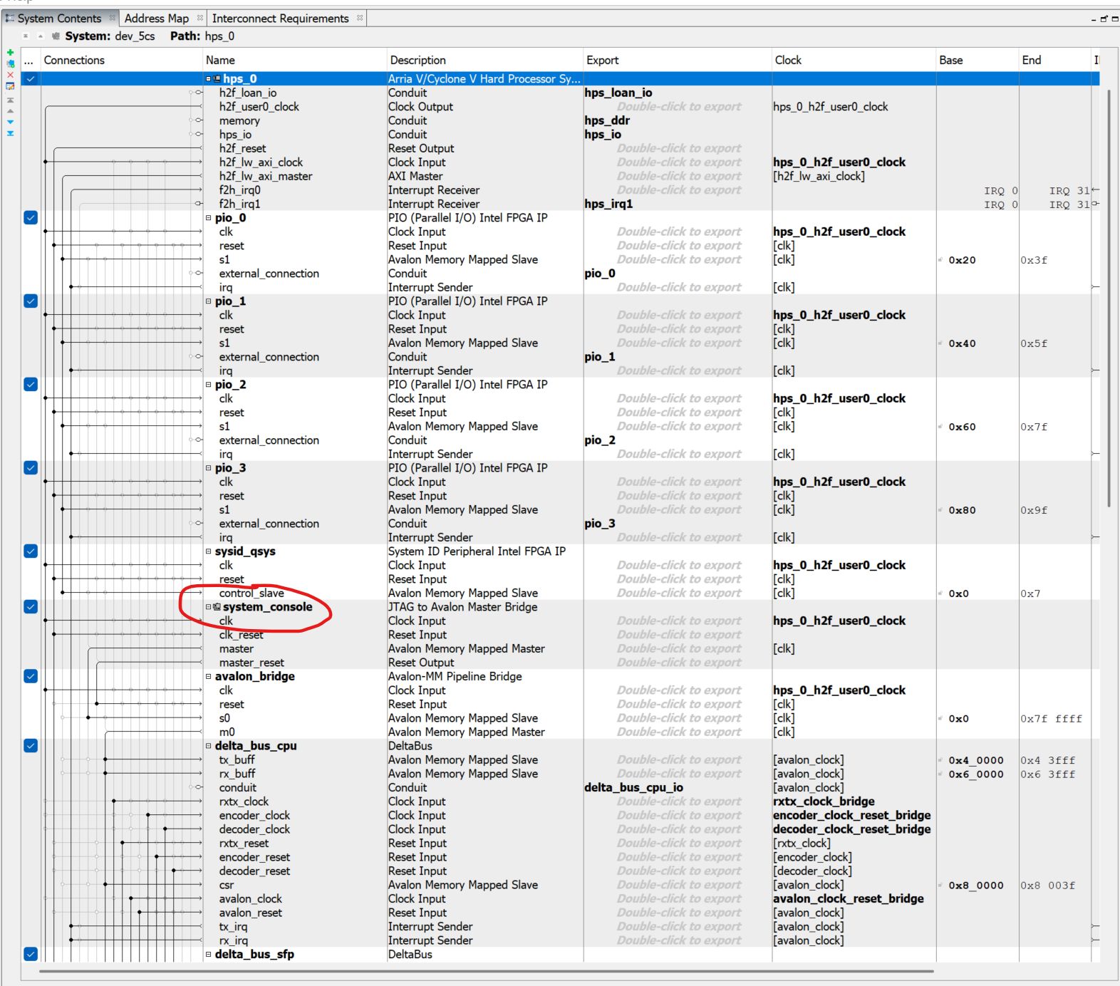Click the Export column header
Screen dimensions: 1120x986
coord(677,61)
